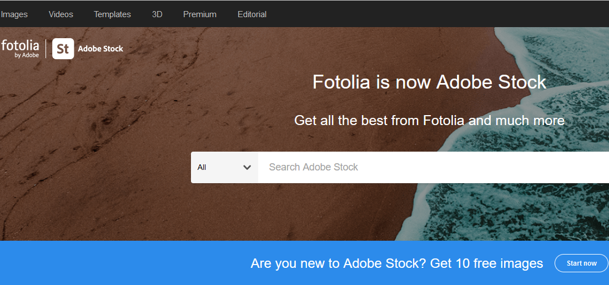Image resolution: width=609 pixels, height=285 pixels.
Task: Click the word "All" in the search filter
Action: pos(202,167)
